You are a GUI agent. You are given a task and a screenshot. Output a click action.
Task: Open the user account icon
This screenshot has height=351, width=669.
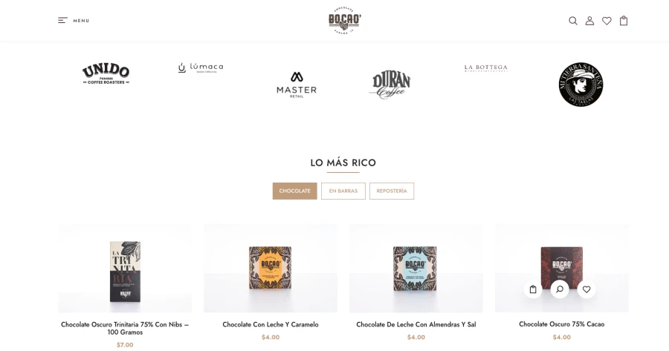coord(589,21)
